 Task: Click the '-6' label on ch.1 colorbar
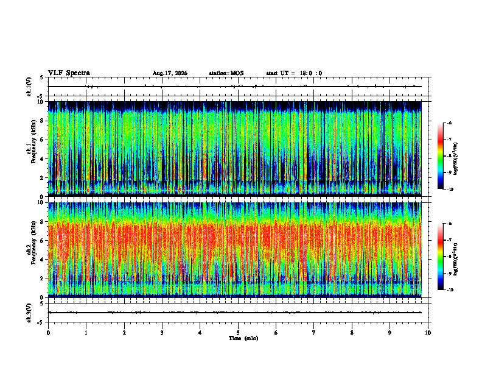pyautogui.click(x=449, y=123)
